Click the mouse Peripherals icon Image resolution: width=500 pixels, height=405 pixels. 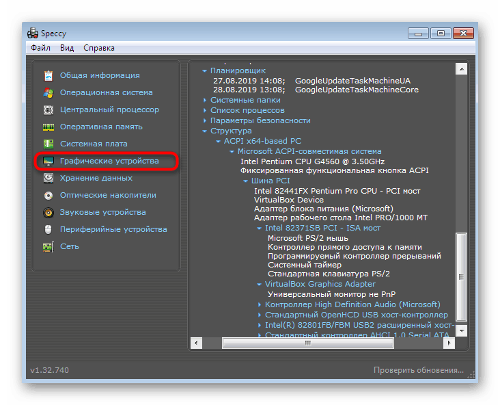[x=48, y=230]
